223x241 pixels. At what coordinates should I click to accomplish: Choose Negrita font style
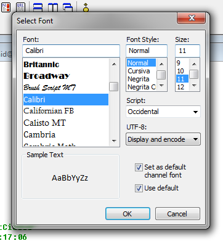tap(141, 79)
